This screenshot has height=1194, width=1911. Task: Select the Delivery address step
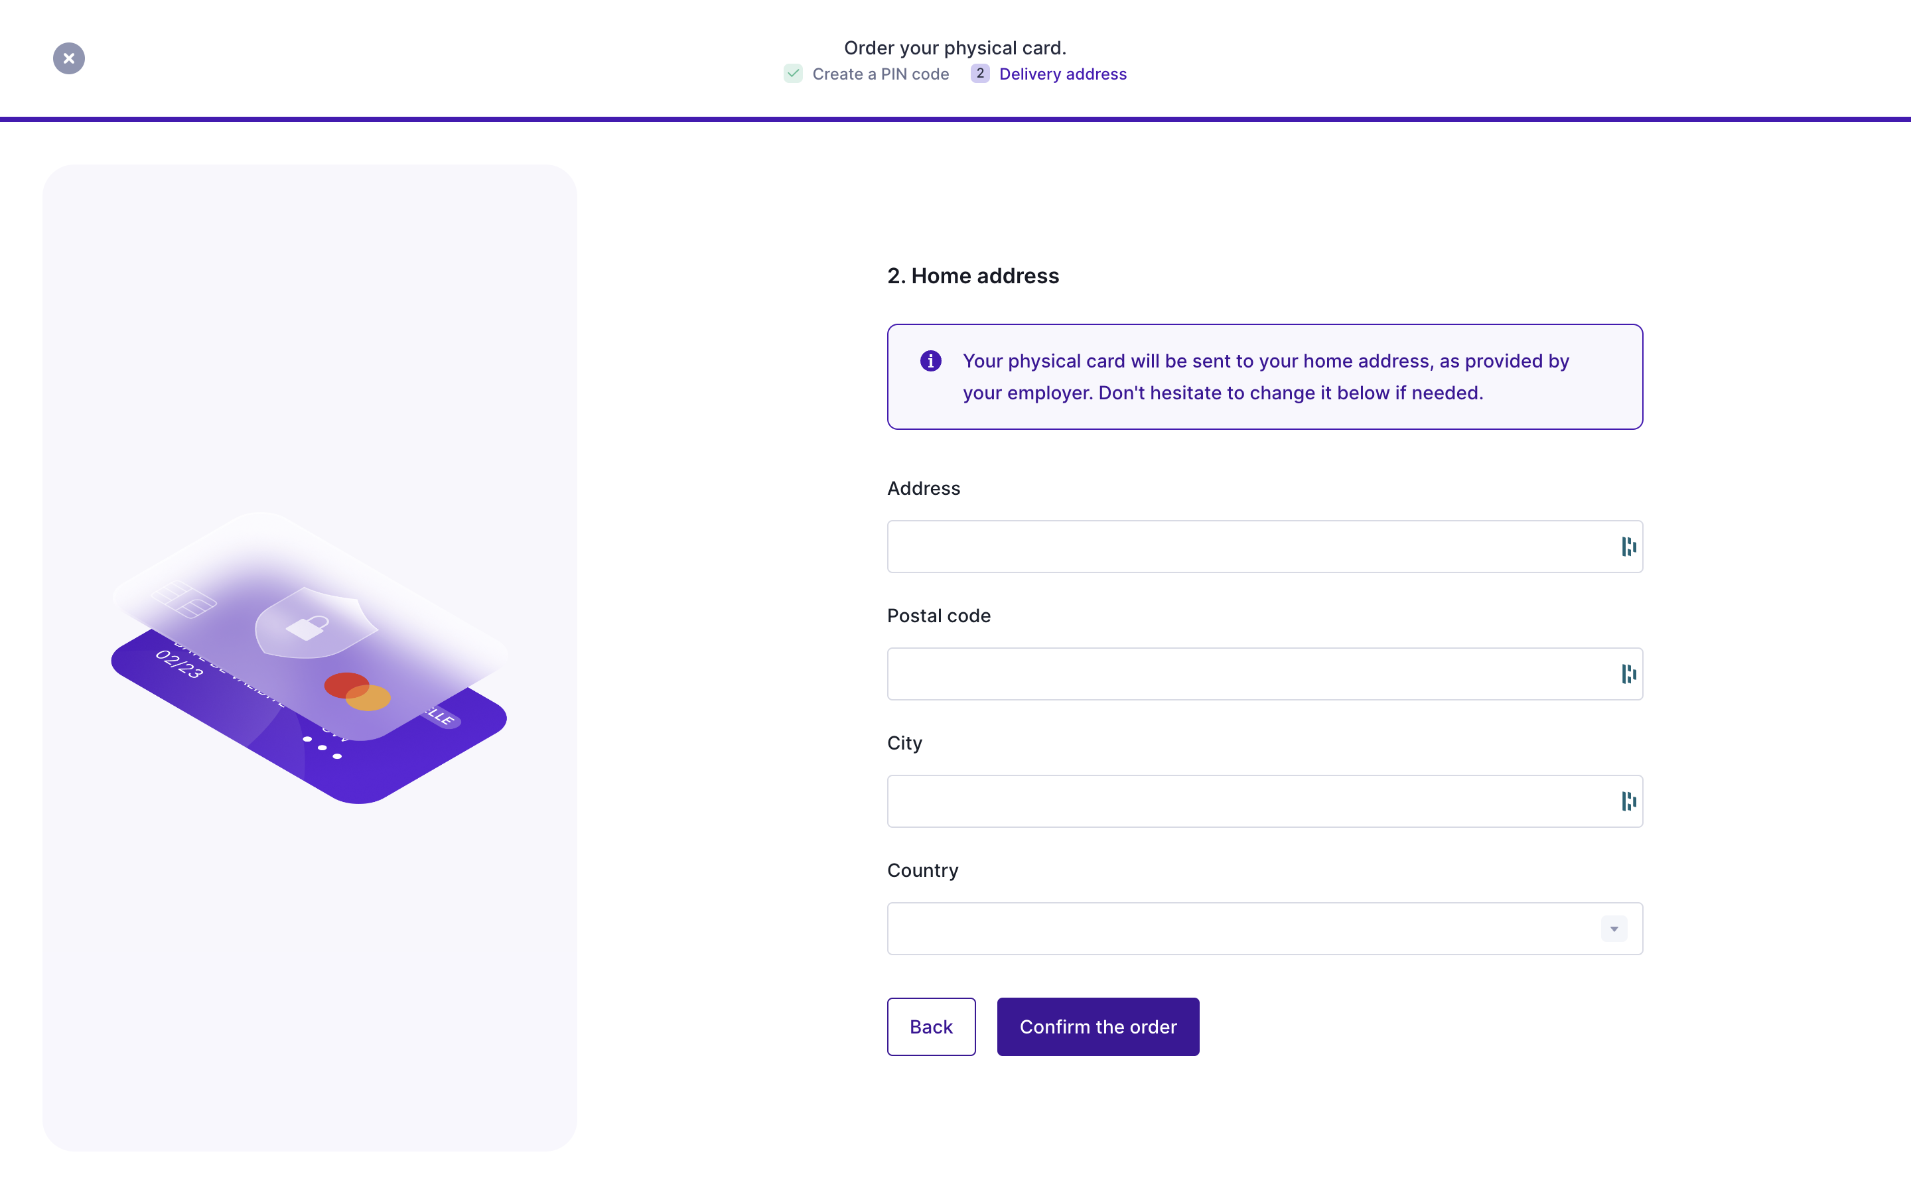[1063, 74]
